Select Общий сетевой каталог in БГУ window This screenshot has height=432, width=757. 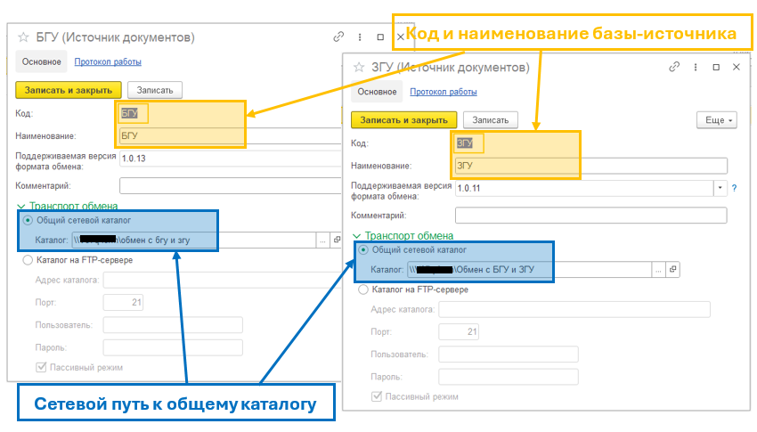tap(28, 221)
